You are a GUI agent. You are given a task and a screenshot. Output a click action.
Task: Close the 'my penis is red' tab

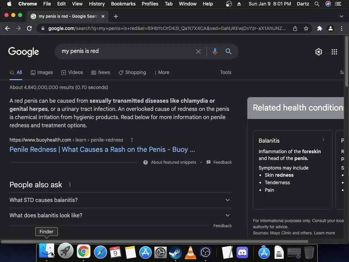(103, 16)
